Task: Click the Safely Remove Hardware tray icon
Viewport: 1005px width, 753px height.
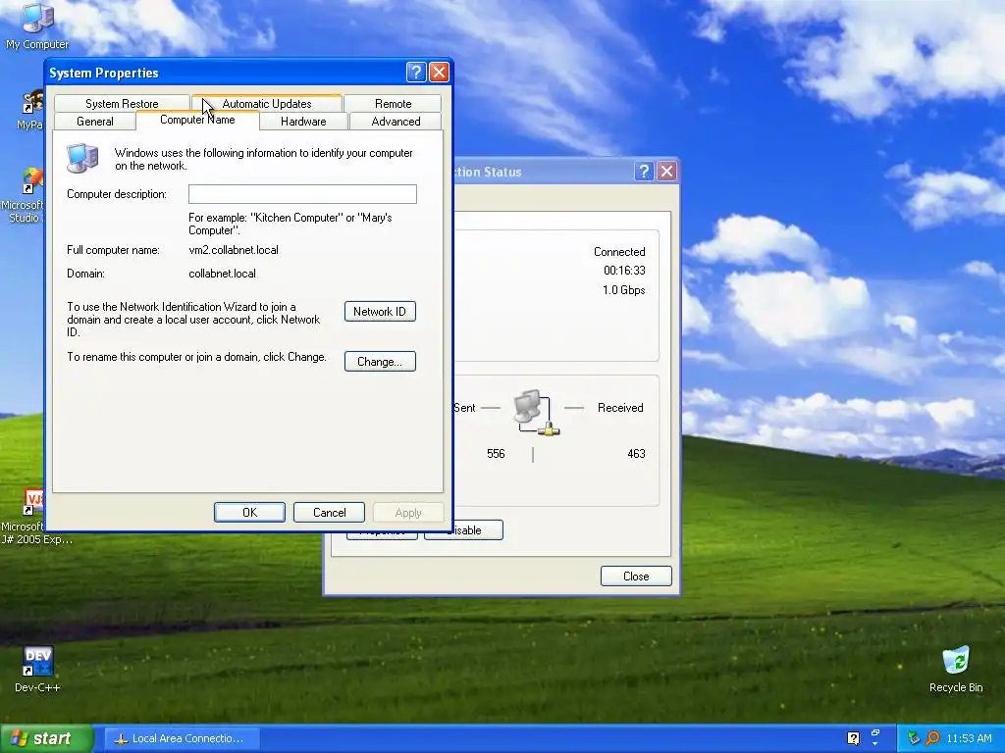Action: (x=914, y=738)
